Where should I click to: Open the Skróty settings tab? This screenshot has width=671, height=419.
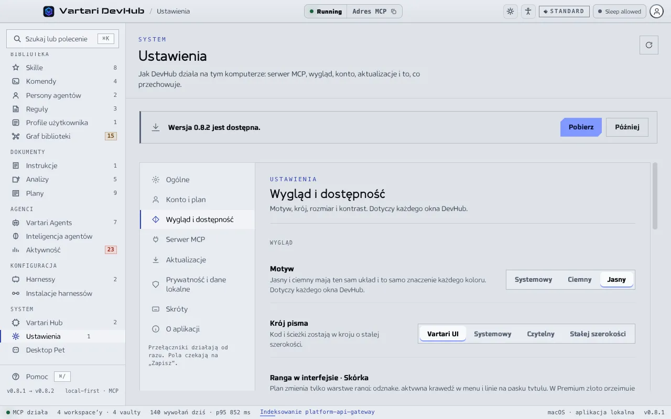(198, 309)
